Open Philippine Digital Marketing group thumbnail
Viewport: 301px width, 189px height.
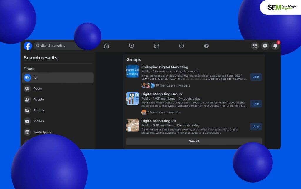133,71
